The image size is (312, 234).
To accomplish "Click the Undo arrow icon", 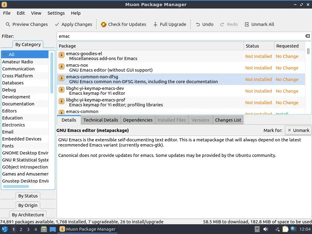I will click(198, 24).
